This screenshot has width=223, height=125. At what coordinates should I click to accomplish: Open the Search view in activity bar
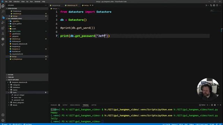(x=3, y=11)
